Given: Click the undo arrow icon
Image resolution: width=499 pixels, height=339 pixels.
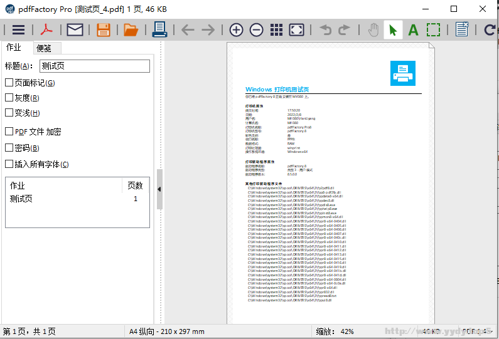Looking at the screenshot, I should [x=326, y=30].
